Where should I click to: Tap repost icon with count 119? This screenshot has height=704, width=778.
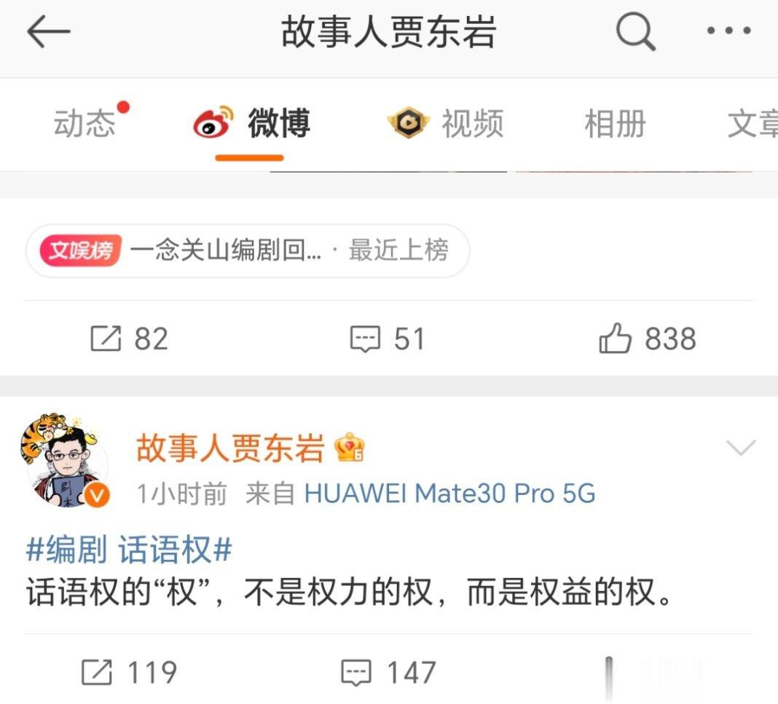coord(97,672)
